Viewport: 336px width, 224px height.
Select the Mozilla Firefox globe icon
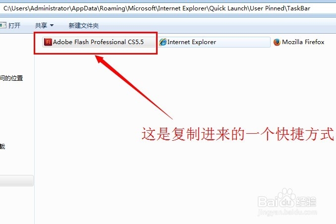tap(277, 42)
